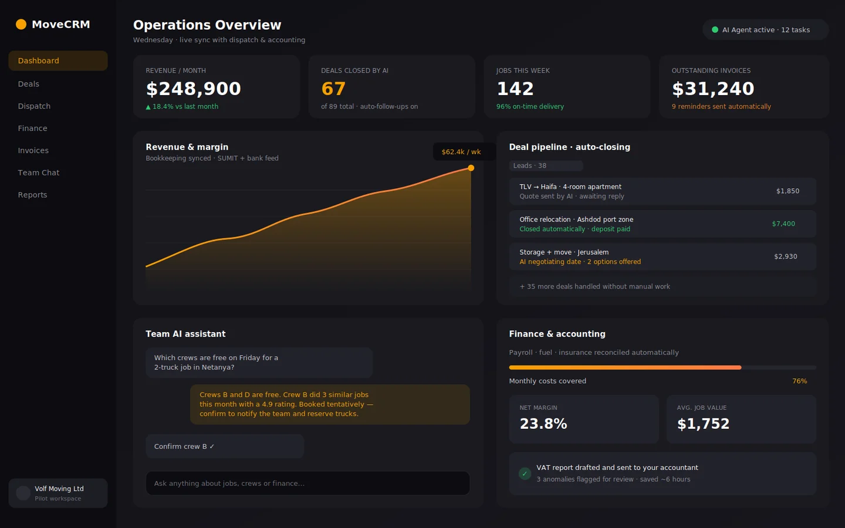Click the $62.4k / wk chart tooltip
845x528 pixels.
[x=465, y=152]
